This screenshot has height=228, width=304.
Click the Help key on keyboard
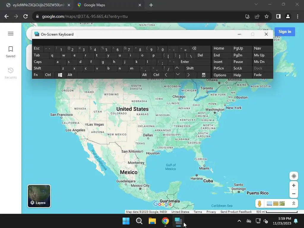click(x=242, y=75)
